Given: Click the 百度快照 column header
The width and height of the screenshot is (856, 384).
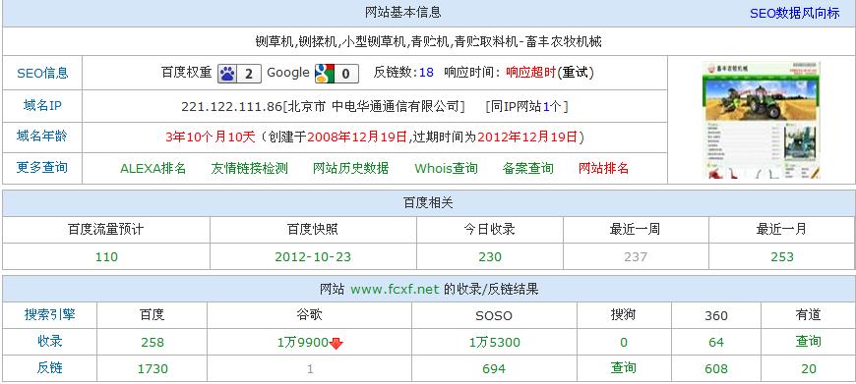Looking at the screenshot, I should [313, 229].
